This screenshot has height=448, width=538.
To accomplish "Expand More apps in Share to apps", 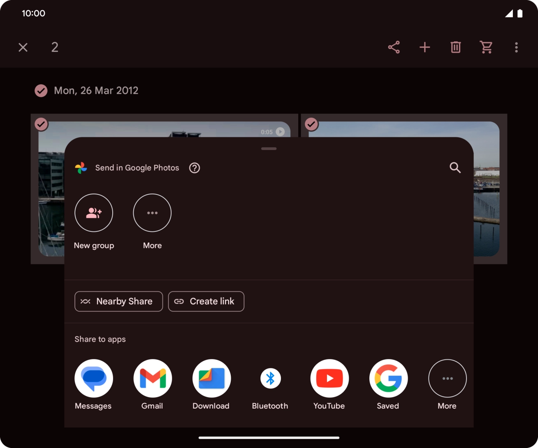I will (447, 379).
